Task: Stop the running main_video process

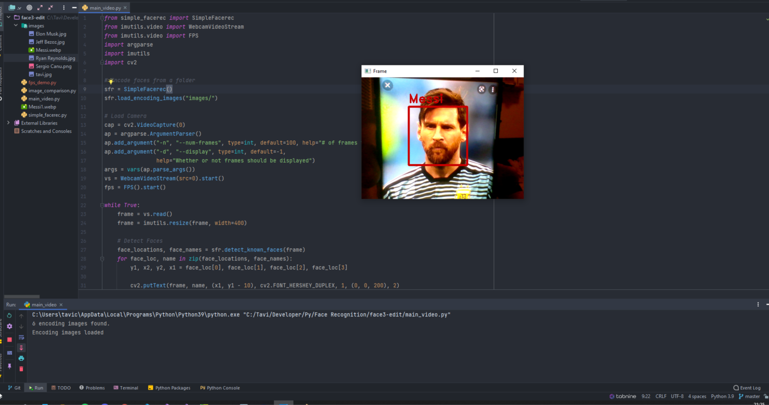Action: tap(9, 340)
